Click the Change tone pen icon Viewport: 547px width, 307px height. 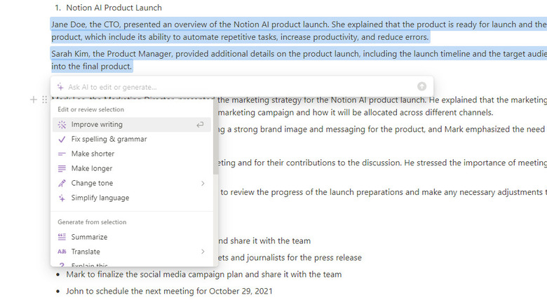[62, 183]
